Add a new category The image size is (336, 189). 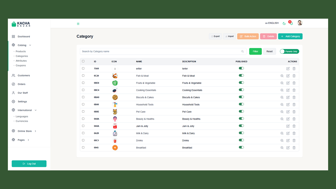click(x=290, y=36)
